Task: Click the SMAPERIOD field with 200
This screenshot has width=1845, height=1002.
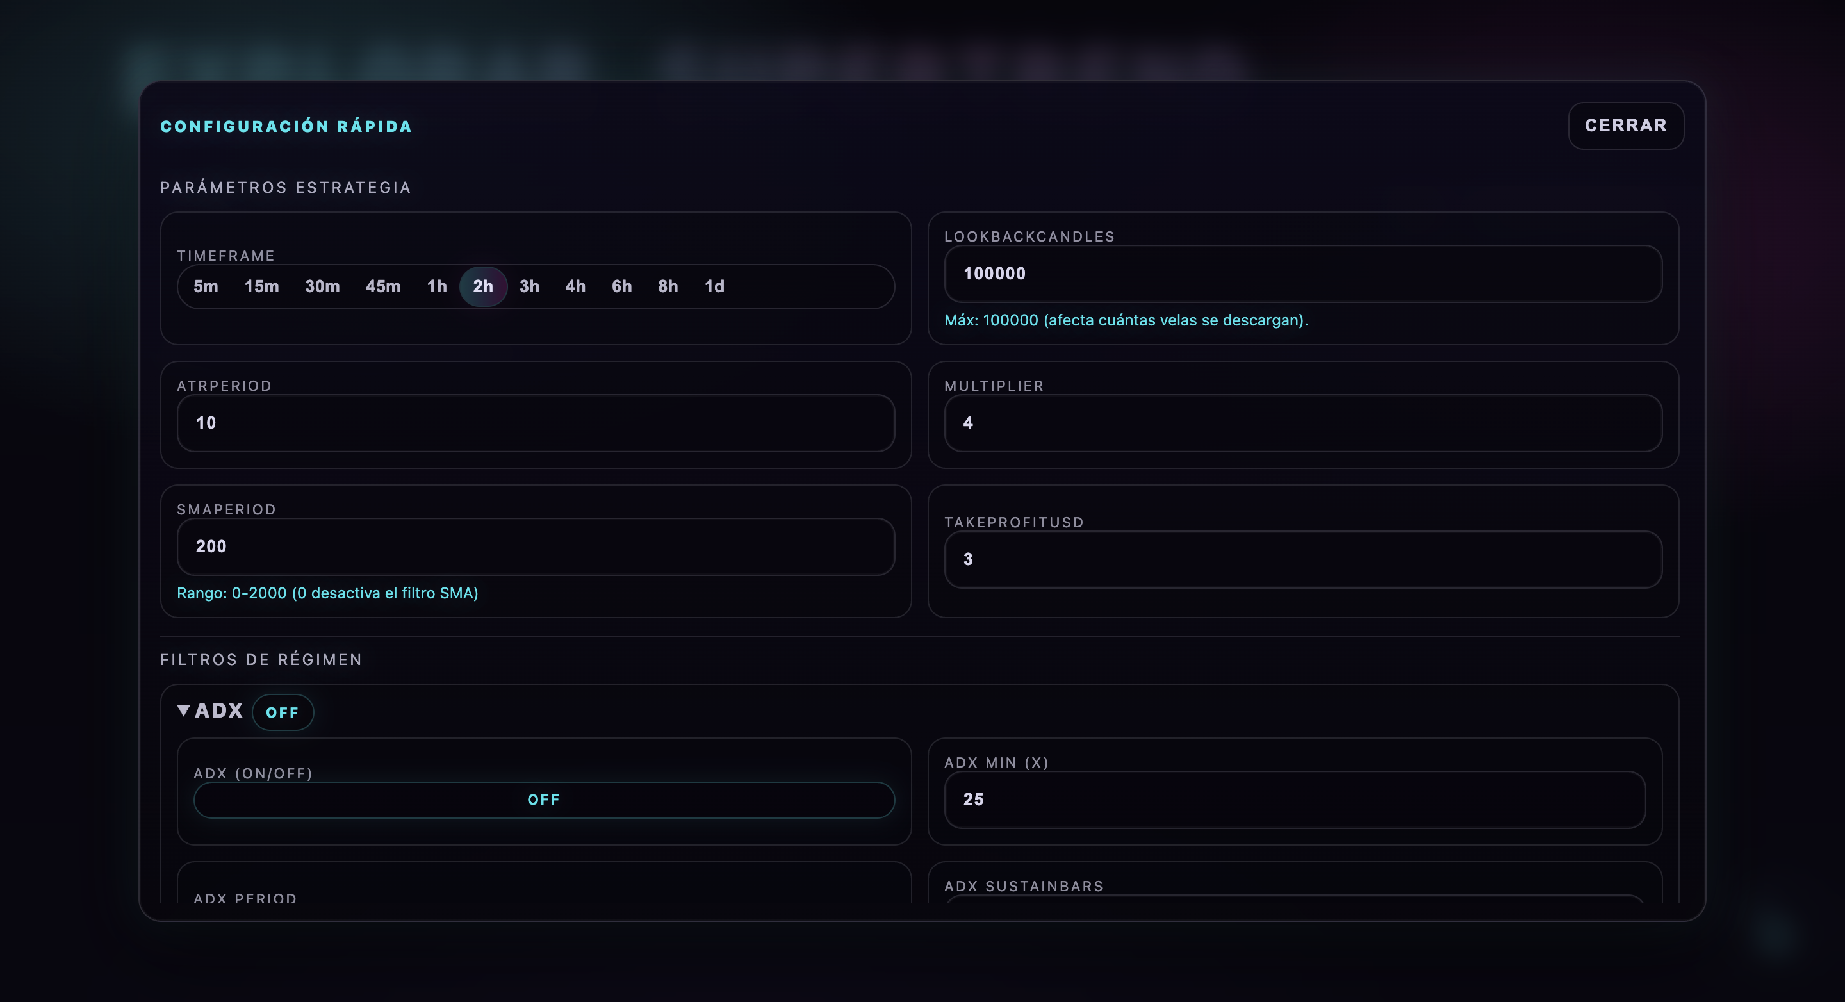Action: [x=536, y=547]
